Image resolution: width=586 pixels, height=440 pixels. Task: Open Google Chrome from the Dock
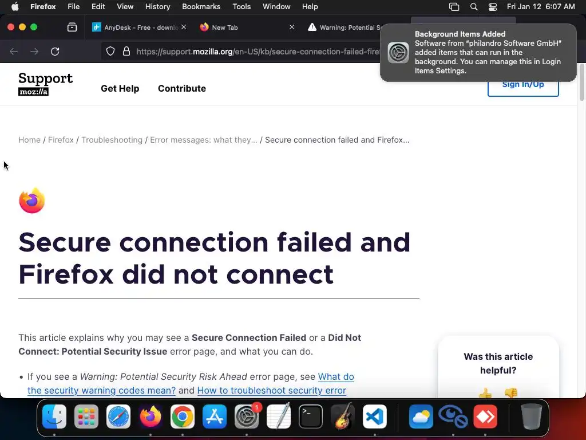point(183,417)
